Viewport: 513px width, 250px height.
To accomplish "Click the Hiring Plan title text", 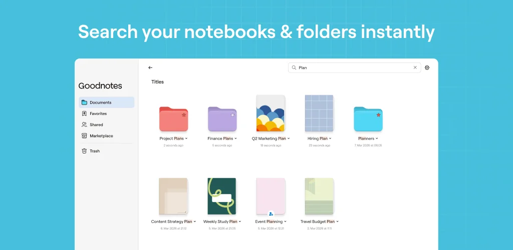I will (x=318, y=138).
